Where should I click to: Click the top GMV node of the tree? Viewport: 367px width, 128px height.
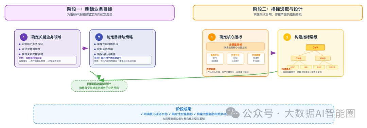[315, 47]
